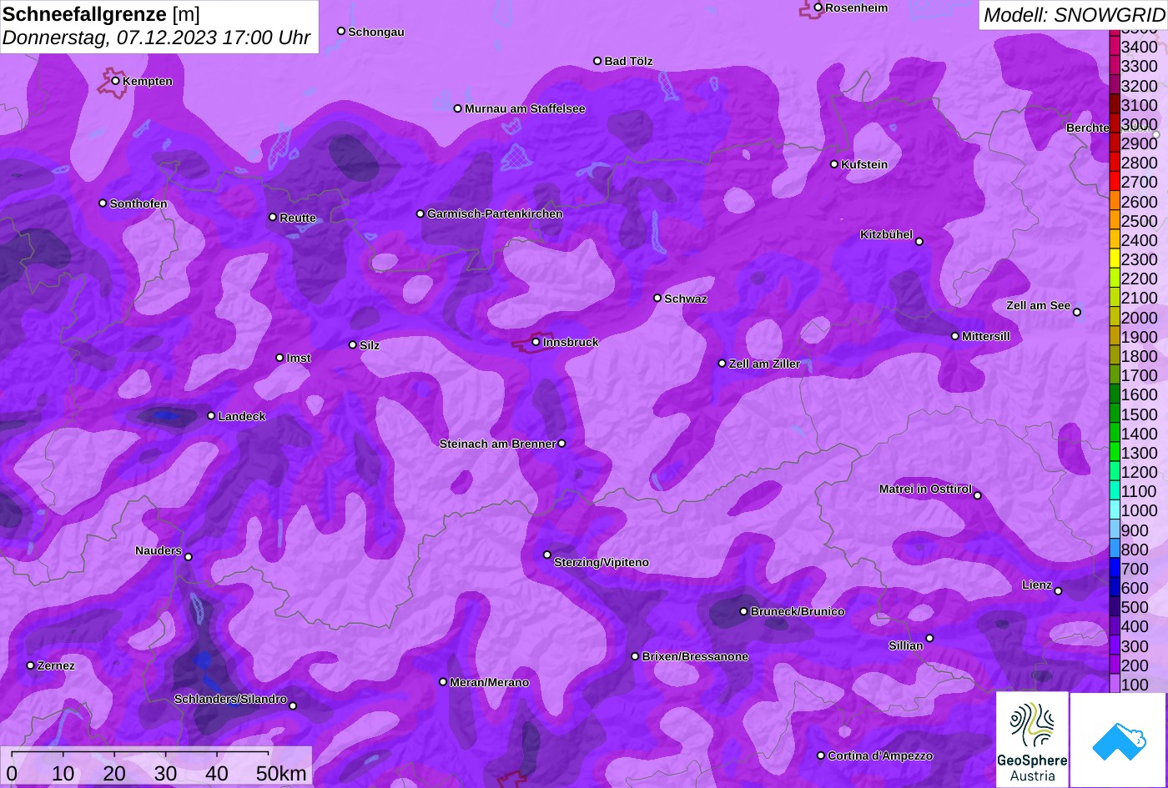
Task: Click the Kufstein location dot
Action: coord(834,164)
